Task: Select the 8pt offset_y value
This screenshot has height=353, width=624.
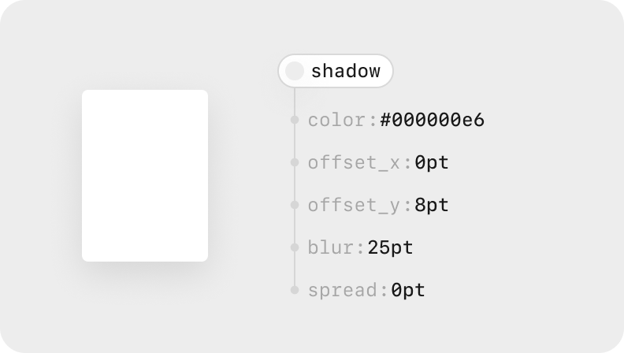Action: [x=432, y=206]
